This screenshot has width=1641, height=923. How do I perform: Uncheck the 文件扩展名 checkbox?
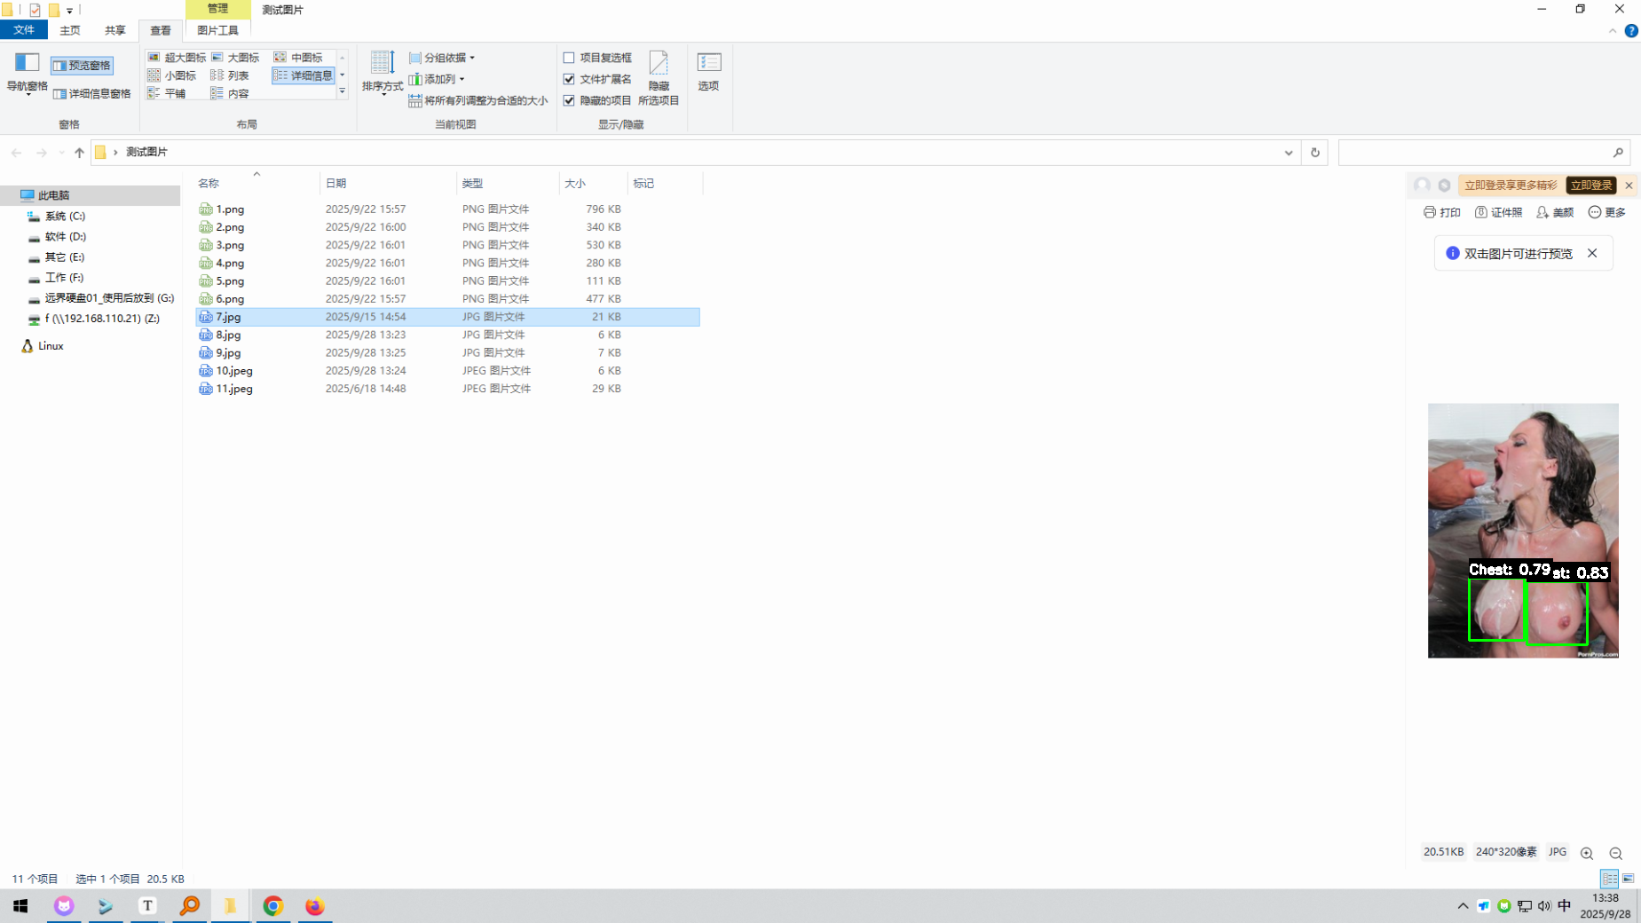pos(569,79)
